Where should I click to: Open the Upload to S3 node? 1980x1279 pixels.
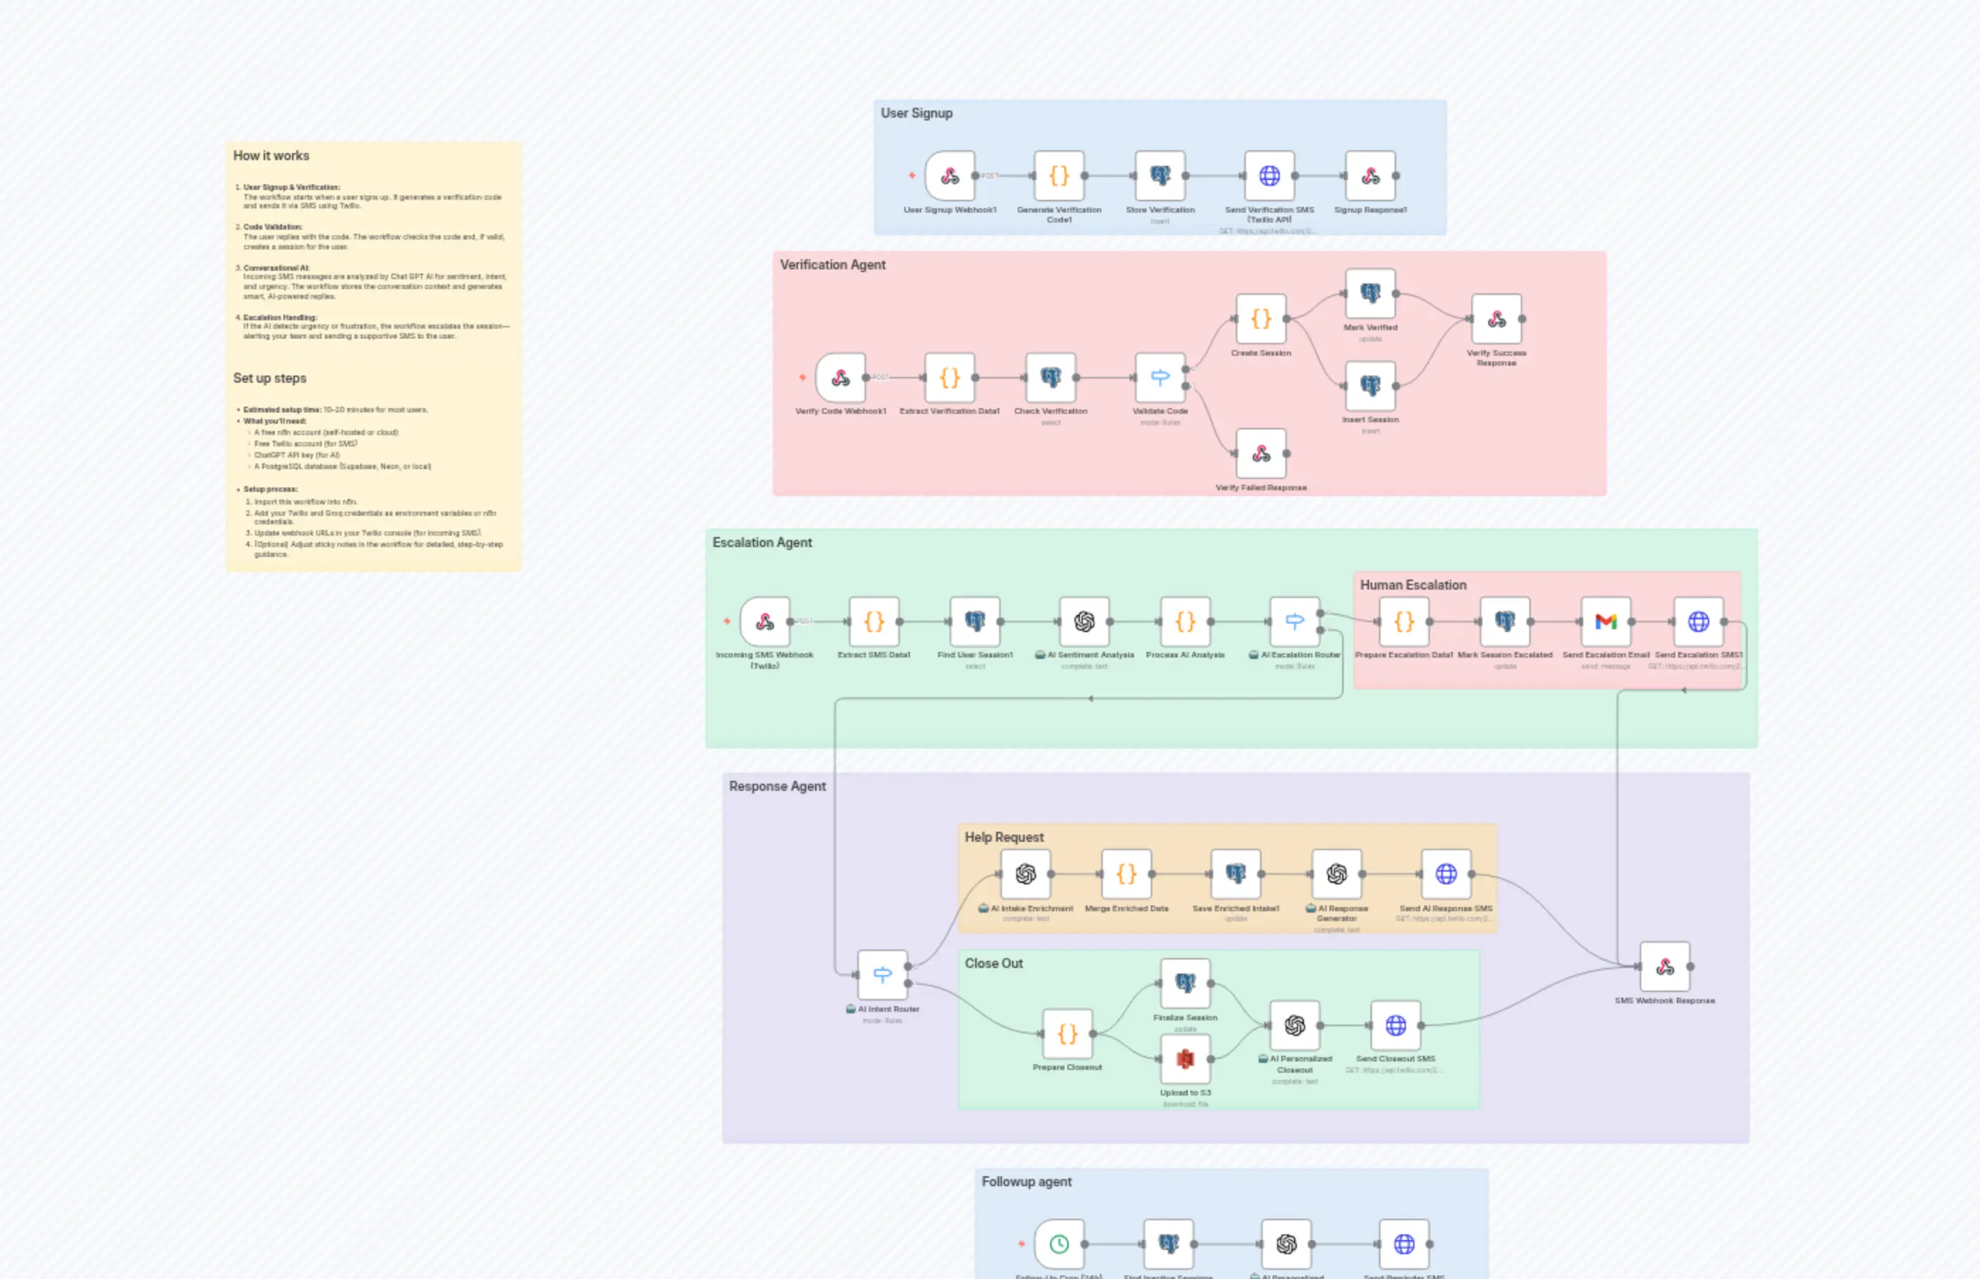[1184, 1058]
